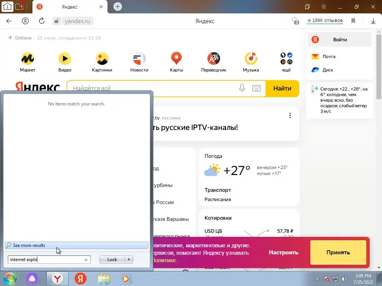
Task: Click the Yandex Я icon beside the back arrow
Action: (x=25, y=21)
